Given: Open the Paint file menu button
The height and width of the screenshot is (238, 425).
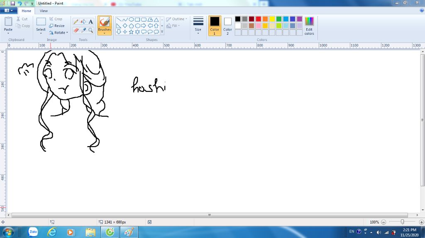Looking at the screenshot, I should tap(8, 11).
